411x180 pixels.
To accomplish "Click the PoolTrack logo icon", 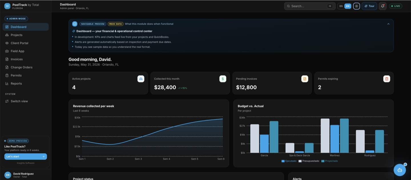I will 7,6.
